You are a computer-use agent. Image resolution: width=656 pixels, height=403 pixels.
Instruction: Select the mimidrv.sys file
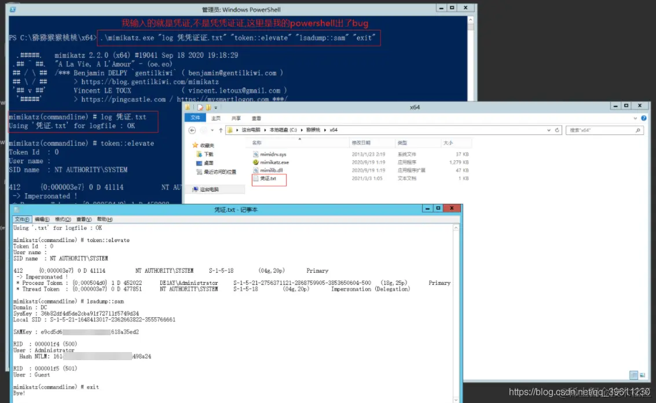pos(273,155)
